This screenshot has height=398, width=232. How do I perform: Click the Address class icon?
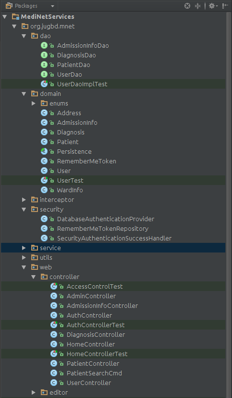[44, 113]
